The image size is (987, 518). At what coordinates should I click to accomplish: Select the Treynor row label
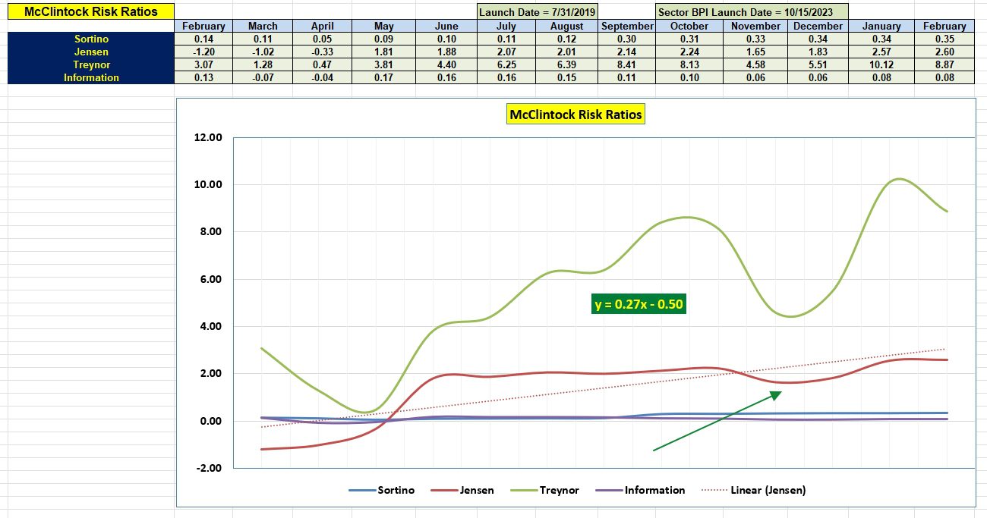point(90,64)
